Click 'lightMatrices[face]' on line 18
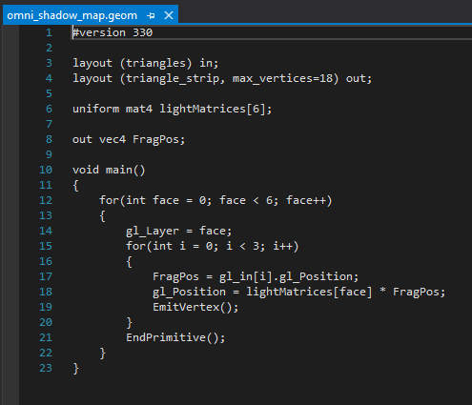The height and width of the screenshot is (405, 472). (309, 292)
